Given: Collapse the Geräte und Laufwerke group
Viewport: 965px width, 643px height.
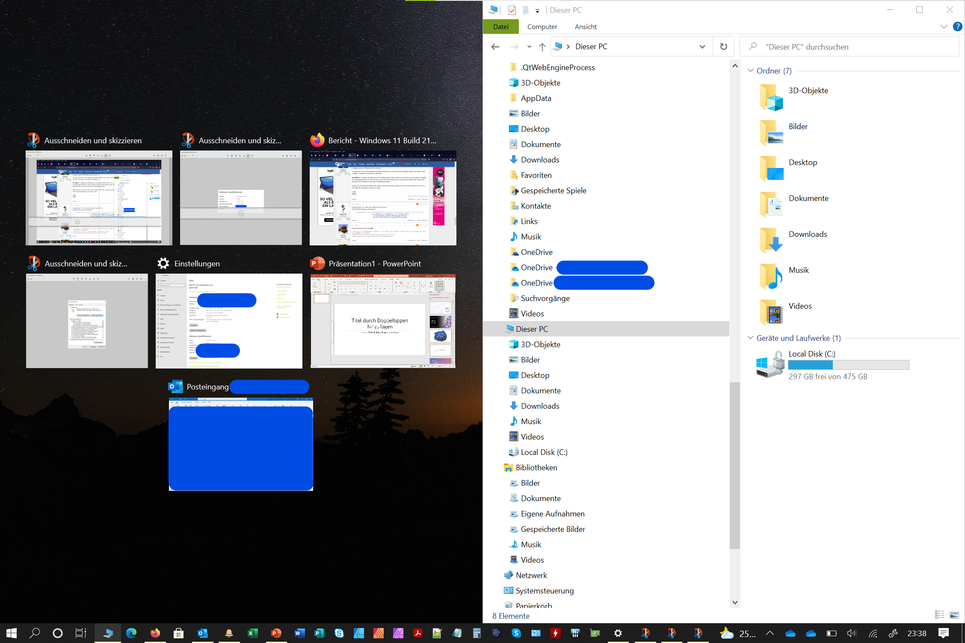Looking at the screenshot, I should pos(750,338).
